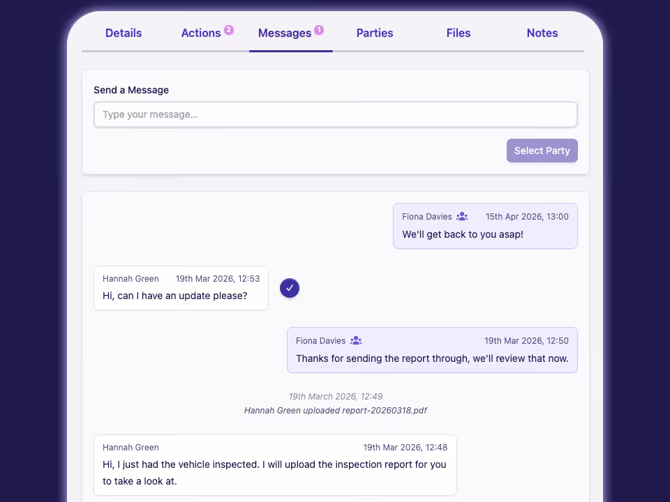Switch to the Notes tab

tap(542, 33)
